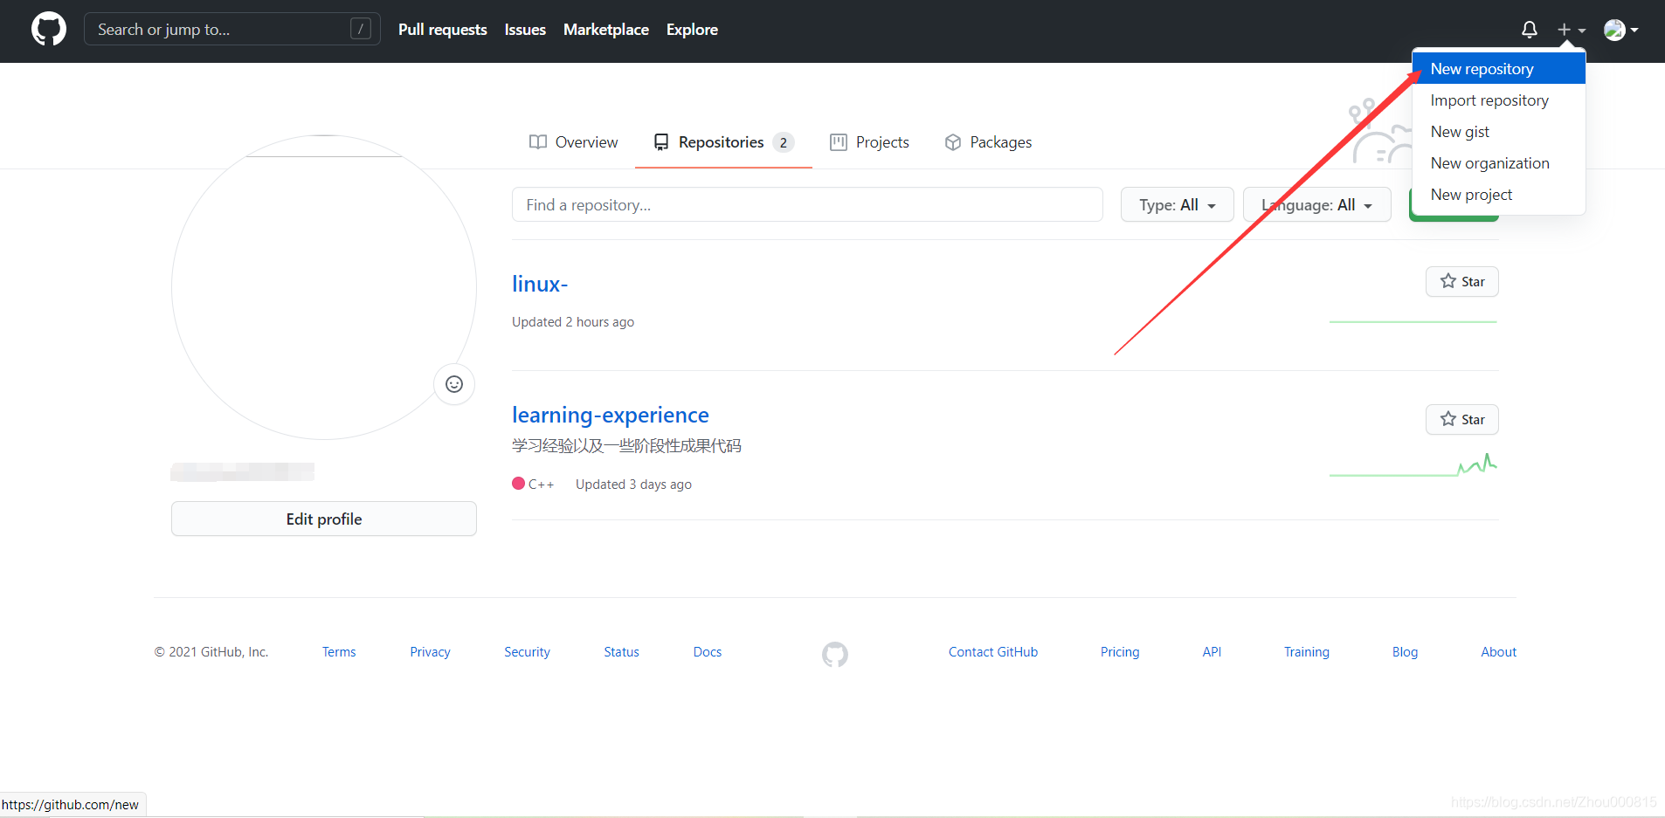Image resolution: width=1665 pixels, height=818 pixels.
Task: Select New repository from dropdown
Action: click(1498, 69)
